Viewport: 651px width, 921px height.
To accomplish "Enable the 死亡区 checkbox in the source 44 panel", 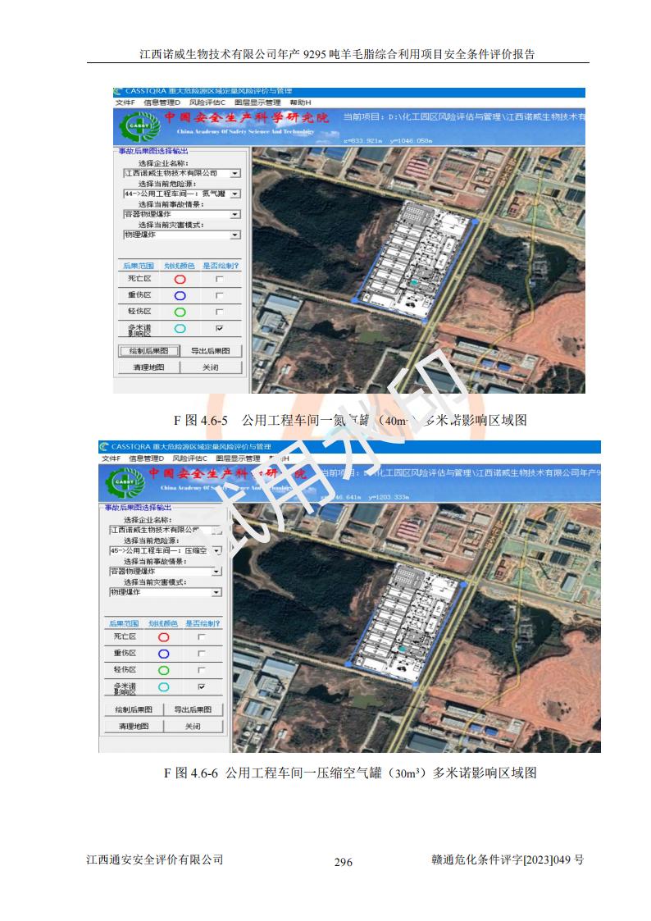I will pos(219,279).
